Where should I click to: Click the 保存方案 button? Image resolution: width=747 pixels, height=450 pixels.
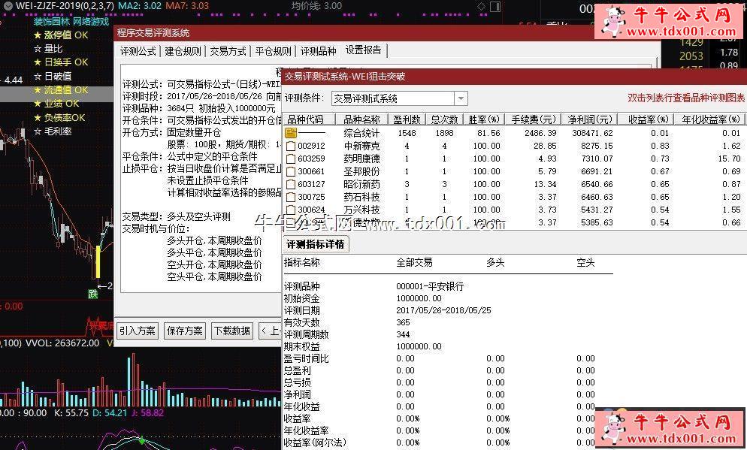(x=185, y=331)
